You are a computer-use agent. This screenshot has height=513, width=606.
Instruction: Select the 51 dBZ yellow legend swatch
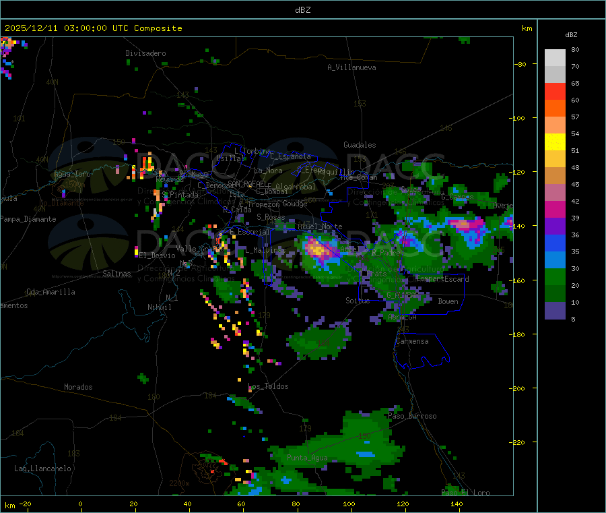click(x=555, y=142)
